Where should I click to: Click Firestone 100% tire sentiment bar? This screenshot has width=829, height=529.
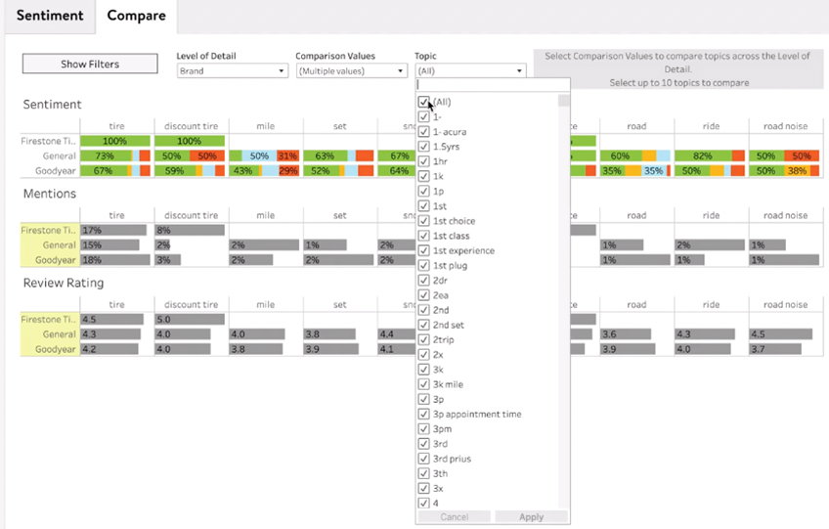click(115, 141)
